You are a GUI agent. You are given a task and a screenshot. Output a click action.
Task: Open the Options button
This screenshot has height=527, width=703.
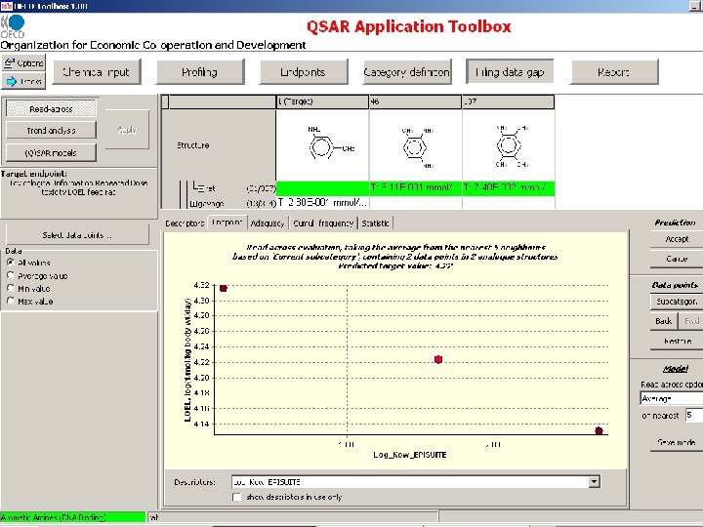coord(23,63)
